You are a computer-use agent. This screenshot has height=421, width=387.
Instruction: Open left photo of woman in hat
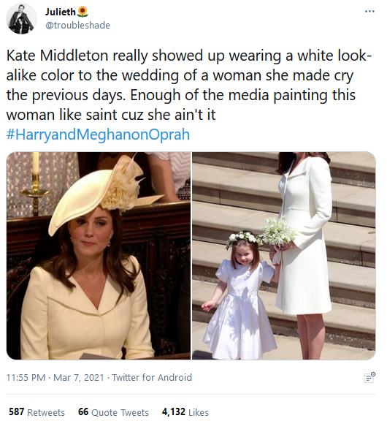tap(99, 256)
